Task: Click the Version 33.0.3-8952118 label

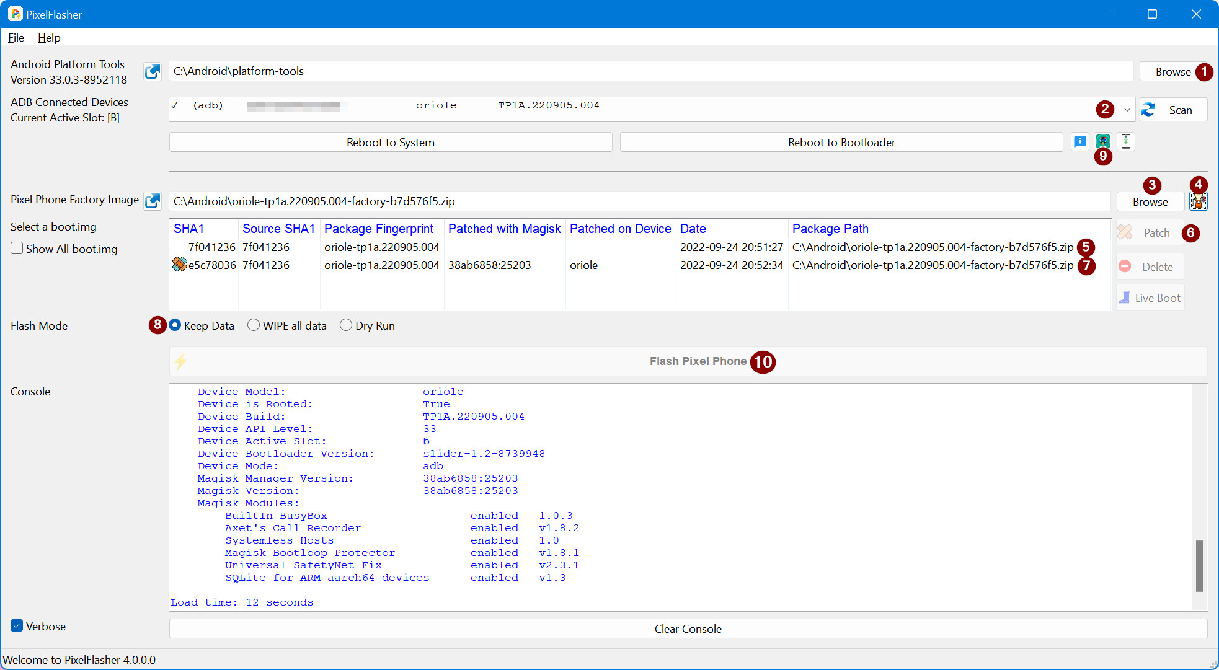Action: coord(69,80)
